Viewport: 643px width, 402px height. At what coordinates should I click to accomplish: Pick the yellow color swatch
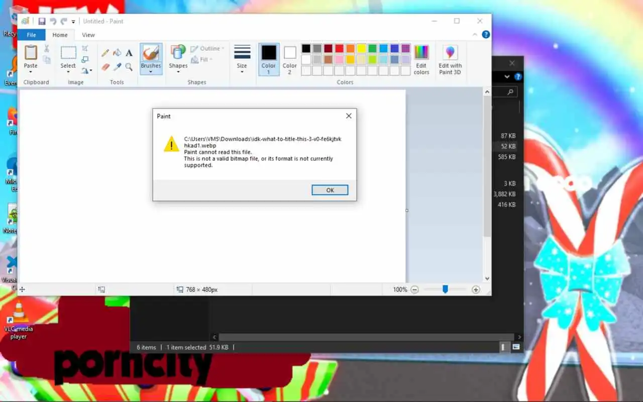point(361,49)
